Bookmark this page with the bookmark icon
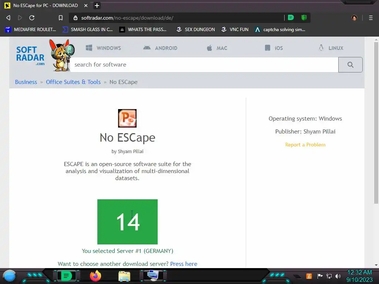This screenshot has height=284, width=379. pyautogui.click(x=61, y=18)
